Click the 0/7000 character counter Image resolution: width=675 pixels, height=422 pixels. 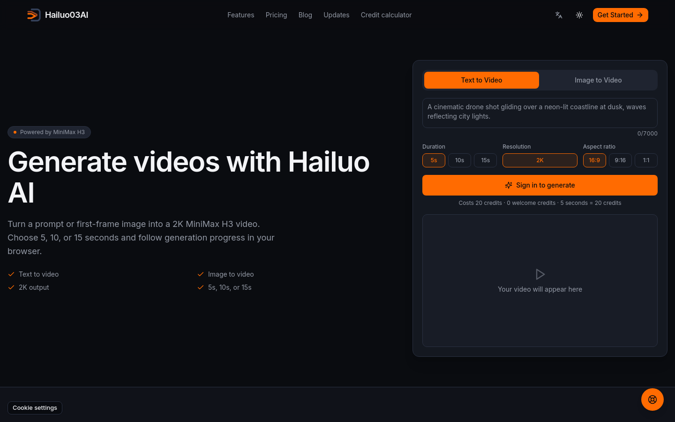point(647,134)
